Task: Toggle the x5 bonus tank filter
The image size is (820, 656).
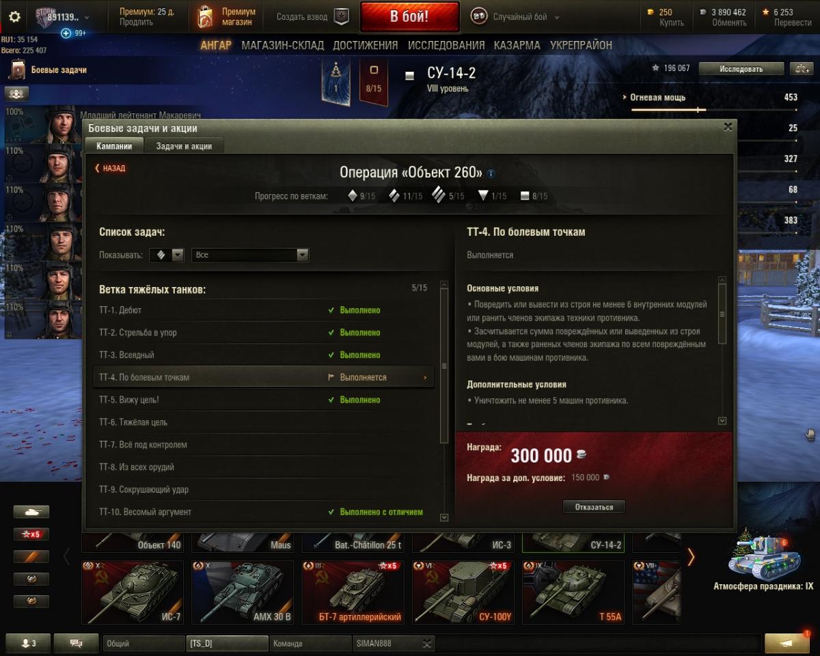Action: (x=31, y=534)
